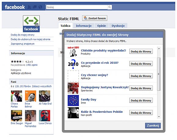Open the Family Day page thumbnail
The image size is (177, 140).
(73, 100)
